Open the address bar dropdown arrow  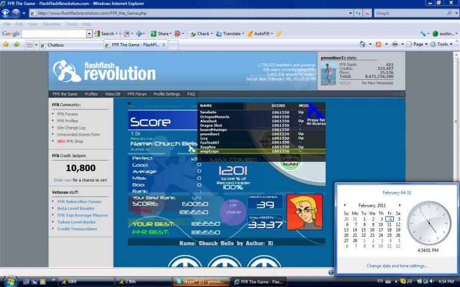pyautogui.click(x=350, y=13)
